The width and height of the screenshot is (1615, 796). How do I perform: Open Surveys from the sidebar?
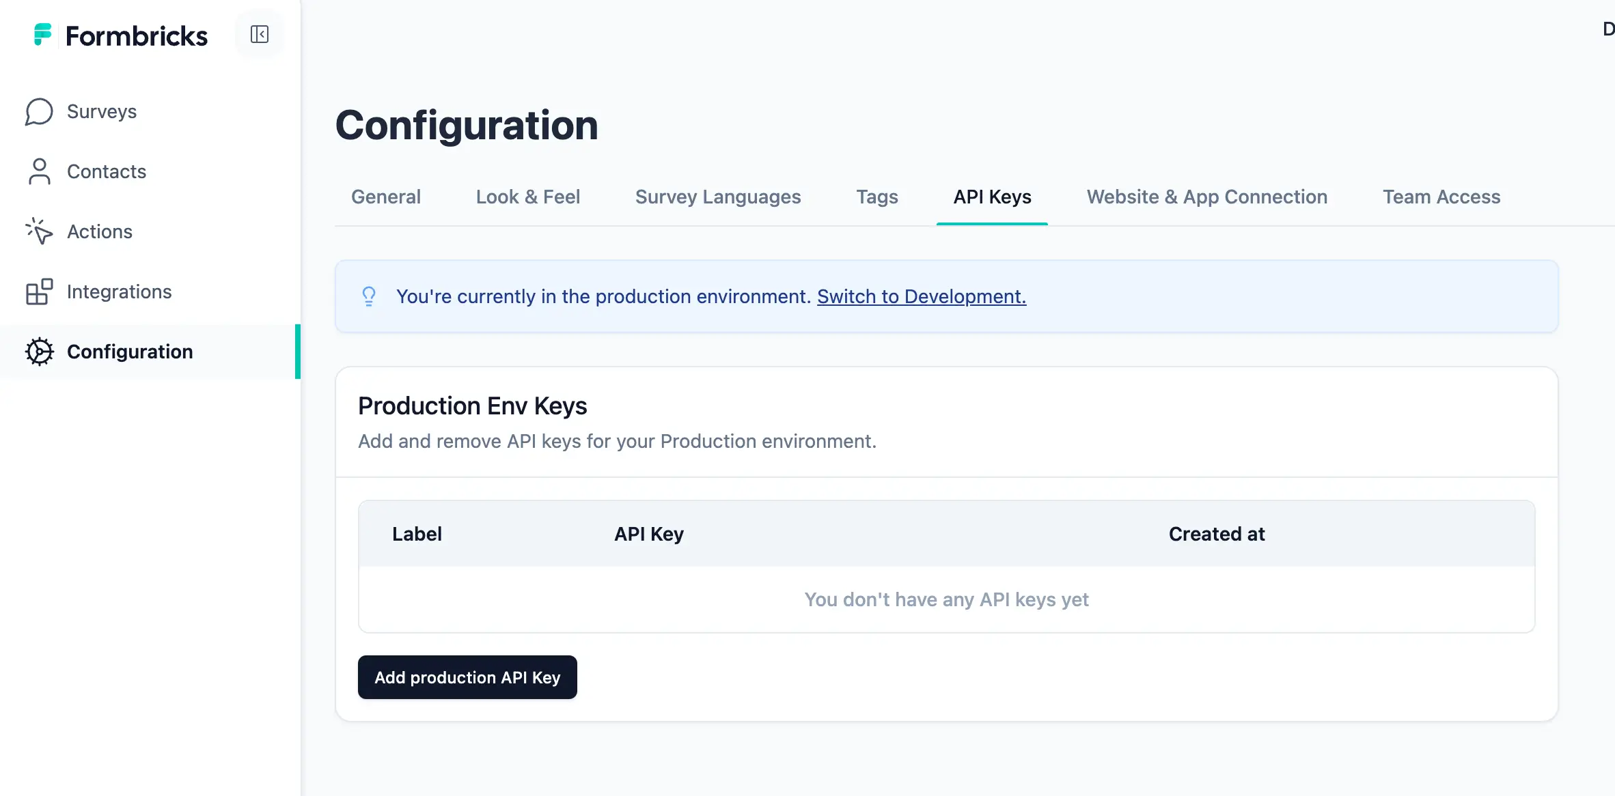102,111
